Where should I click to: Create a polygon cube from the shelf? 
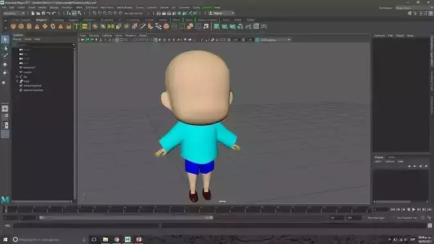[21, 26]
